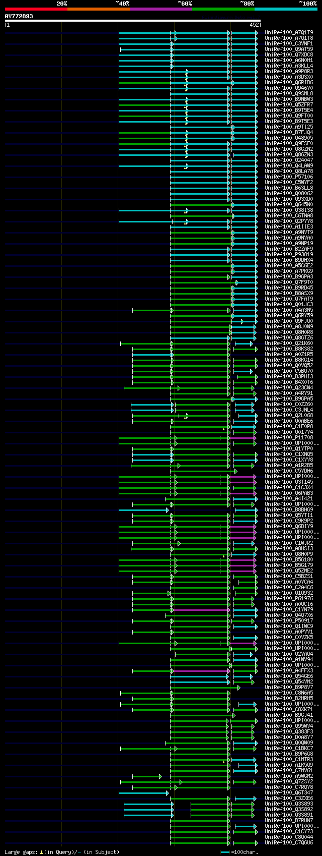Image resolution: width=322 pixels, height=856 pixels.
Task: Select the UniRef100_B3PHI3 label
Action: [289, 376]
